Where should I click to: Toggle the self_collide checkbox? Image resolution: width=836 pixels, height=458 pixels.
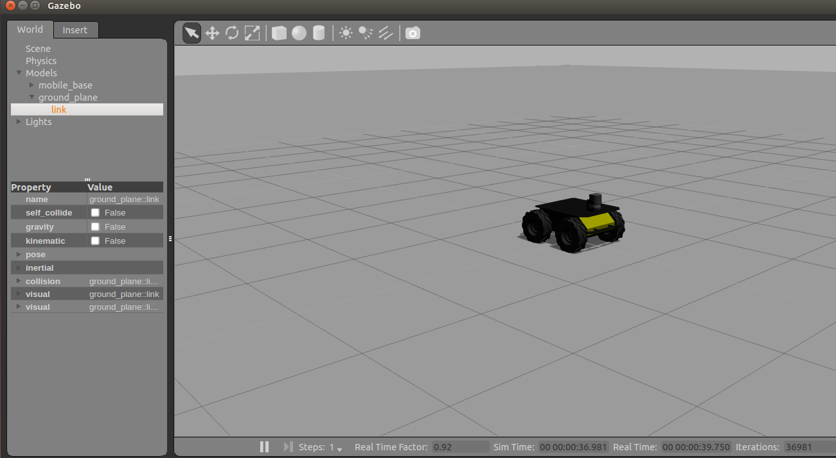point(95,212)
